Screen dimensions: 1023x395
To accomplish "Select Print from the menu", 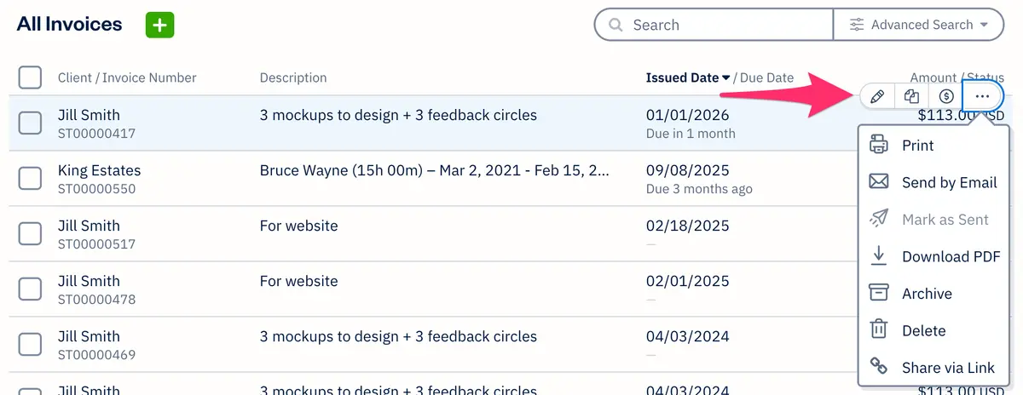I will click(x=934, y=146).
